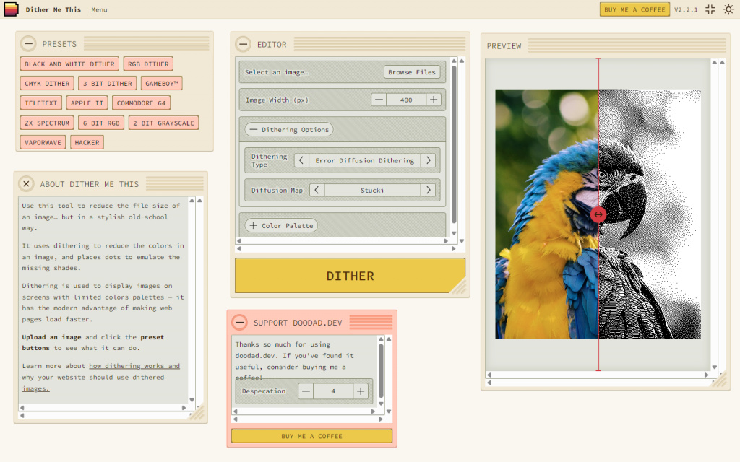The width and height of the screenshot is (740, 462).
Task: Expand the Color Palette section
Action: coord(281,226)
